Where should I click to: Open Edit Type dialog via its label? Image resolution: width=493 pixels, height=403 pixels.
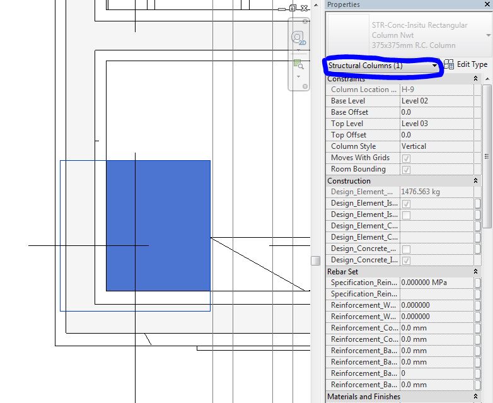coord(472,64)
